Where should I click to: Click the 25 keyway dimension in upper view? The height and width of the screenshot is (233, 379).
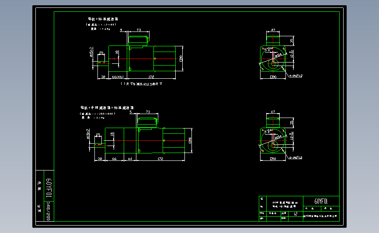click(101, 53)
